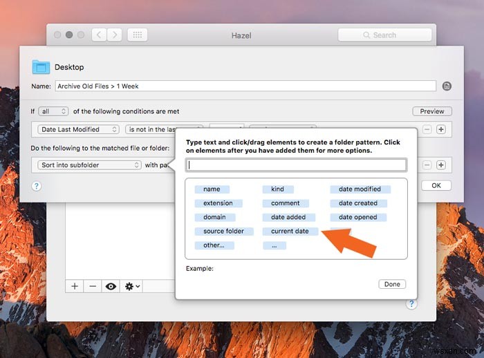Image resolution: width=484 pixels, height=358 pixels.
Task: Click the Preview button
Action: click(x=432, y=111)
